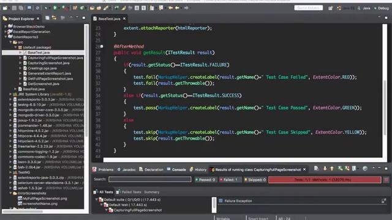The width and height of the screenshot is (392, 220).
Task: Click the Forward navigation grey arrow
Action: 186,8
